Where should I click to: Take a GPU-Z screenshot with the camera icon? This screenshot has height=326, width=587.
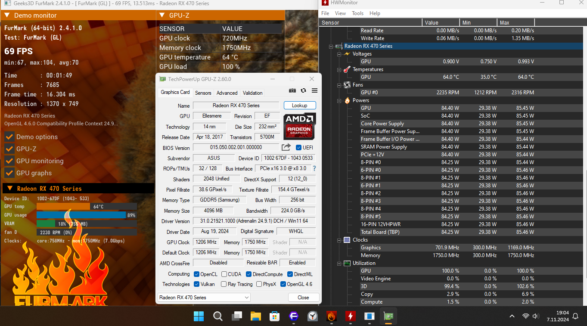click(x=292, y=90)
